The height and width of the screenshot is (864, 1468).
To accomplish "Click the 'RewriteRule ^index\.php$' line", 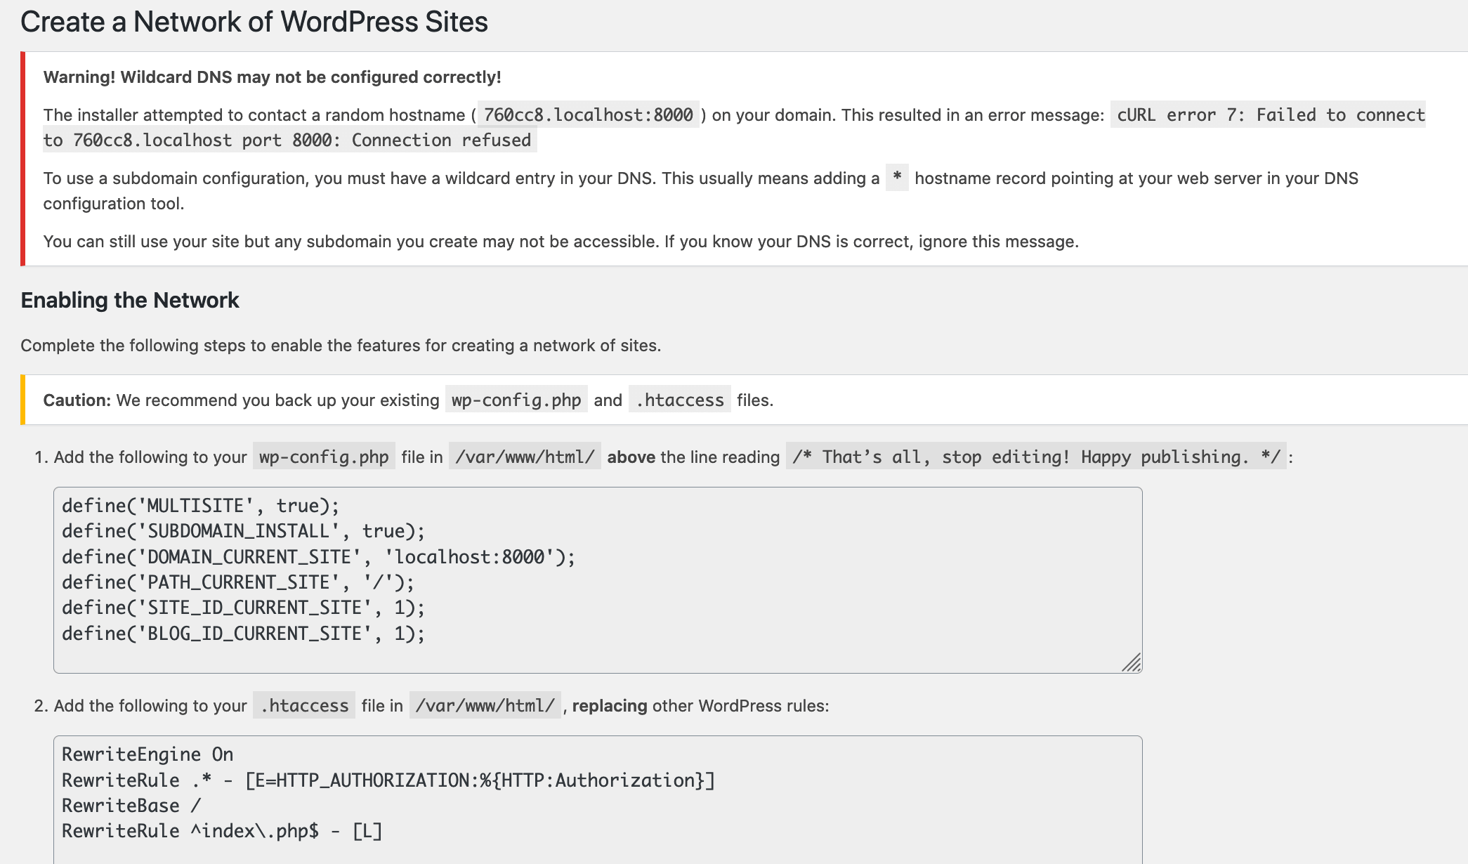I will (222, 831).
